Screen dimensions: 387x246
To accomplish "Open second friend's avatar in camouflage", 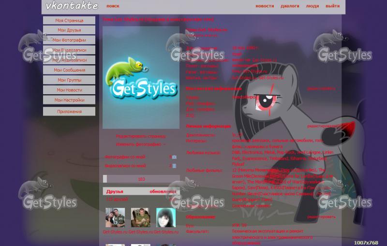I will pyautogui.click(x=140, y=217).
